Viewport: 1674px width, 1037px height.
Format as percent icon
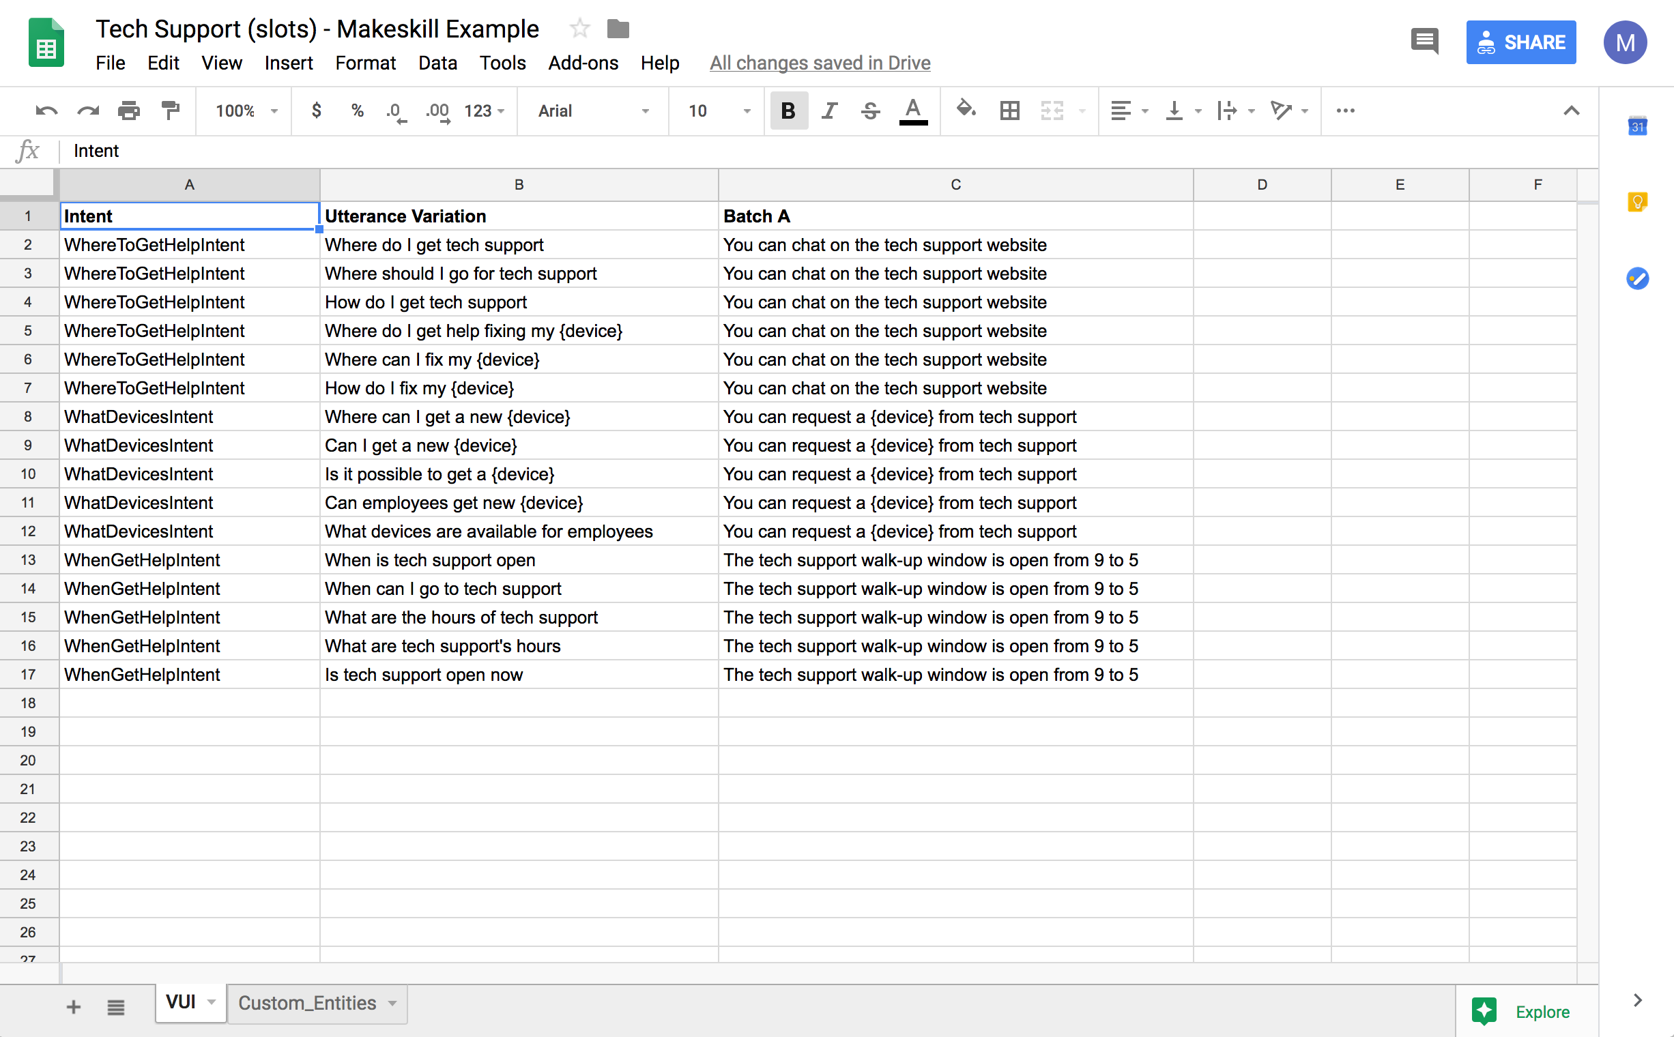pos(358,111)
